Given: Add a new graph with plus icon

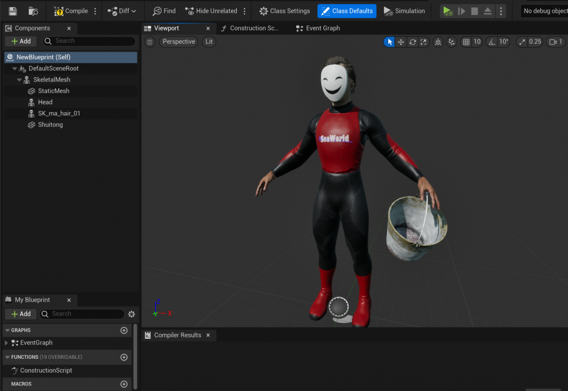Looking at the screenshot, I should tap(124, 330).
